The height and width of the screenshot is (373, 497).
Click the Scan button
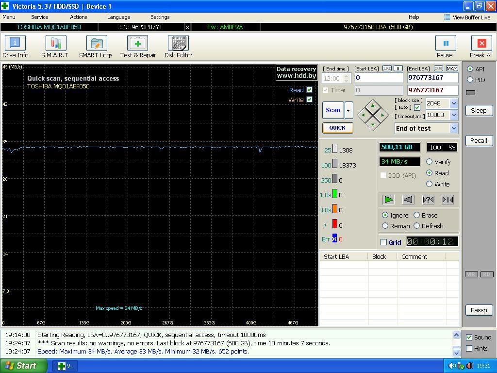pyautogui.click(x=333, y=110)
